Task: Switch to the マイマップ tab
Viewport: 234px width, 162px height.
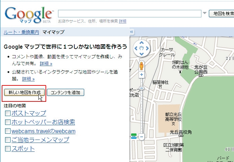Action: point(53,32)
